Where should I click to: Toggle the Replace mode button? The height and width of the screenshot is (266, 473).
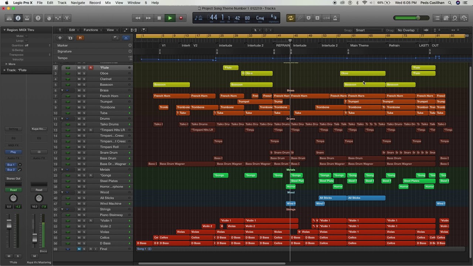point(309,18)
